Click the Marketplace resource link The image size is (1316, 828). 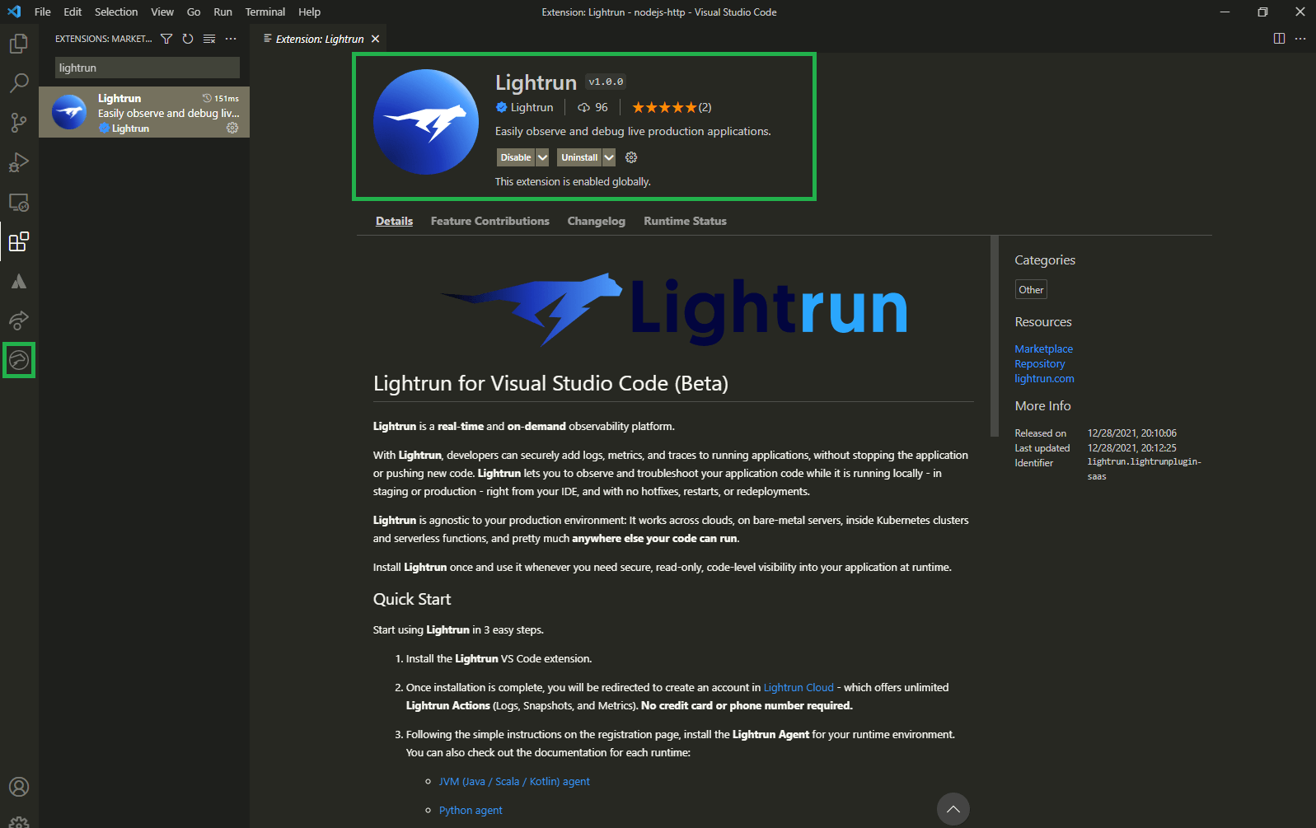pyautogui.click(x=1043, y=349)
